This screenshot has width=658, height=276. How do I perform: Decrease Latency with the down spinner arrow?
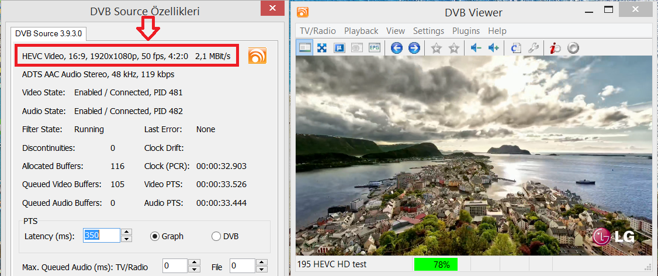click(x=127, y=239)
